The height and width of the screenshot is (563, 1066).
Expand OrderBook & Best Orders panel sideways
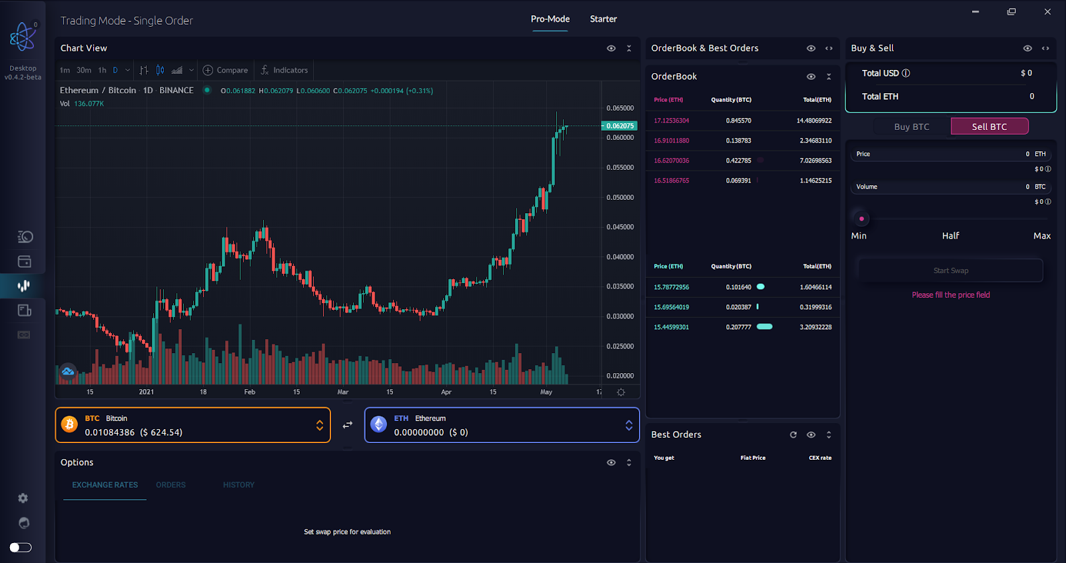829,48
